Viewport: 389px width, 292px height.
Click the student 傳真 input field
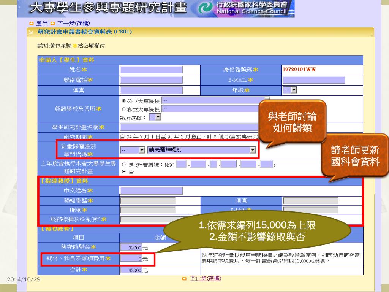[x=151, y=90]
